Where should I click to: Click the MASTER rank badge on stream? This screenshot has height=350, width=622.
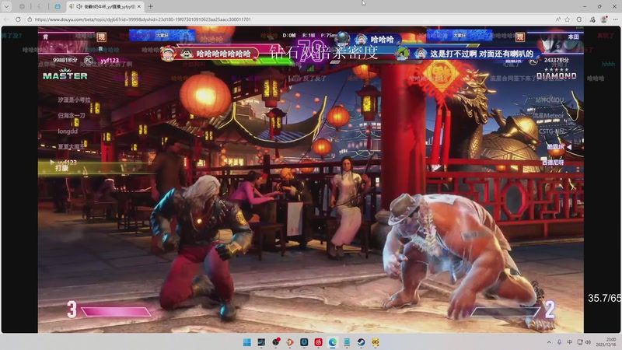tap(65, 75)
